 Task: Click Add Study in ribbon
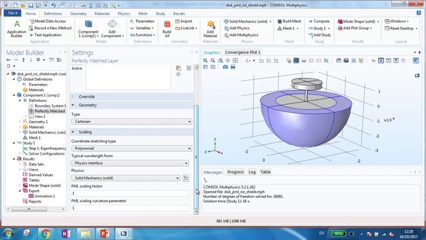coord(319,35)
